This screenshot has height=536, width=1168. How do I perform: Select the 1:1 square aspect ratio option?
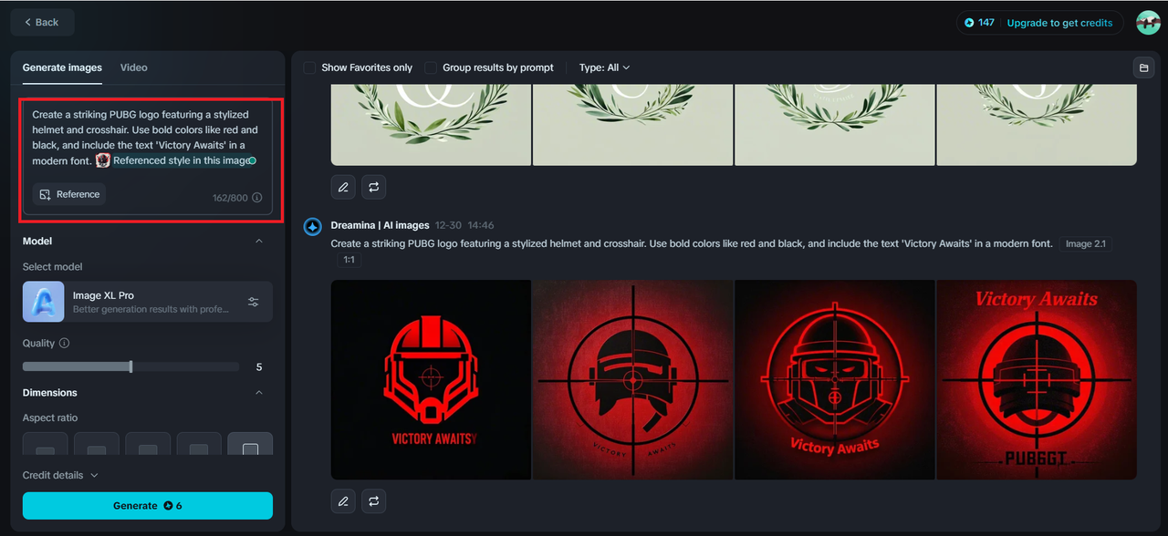coord(250,445)
